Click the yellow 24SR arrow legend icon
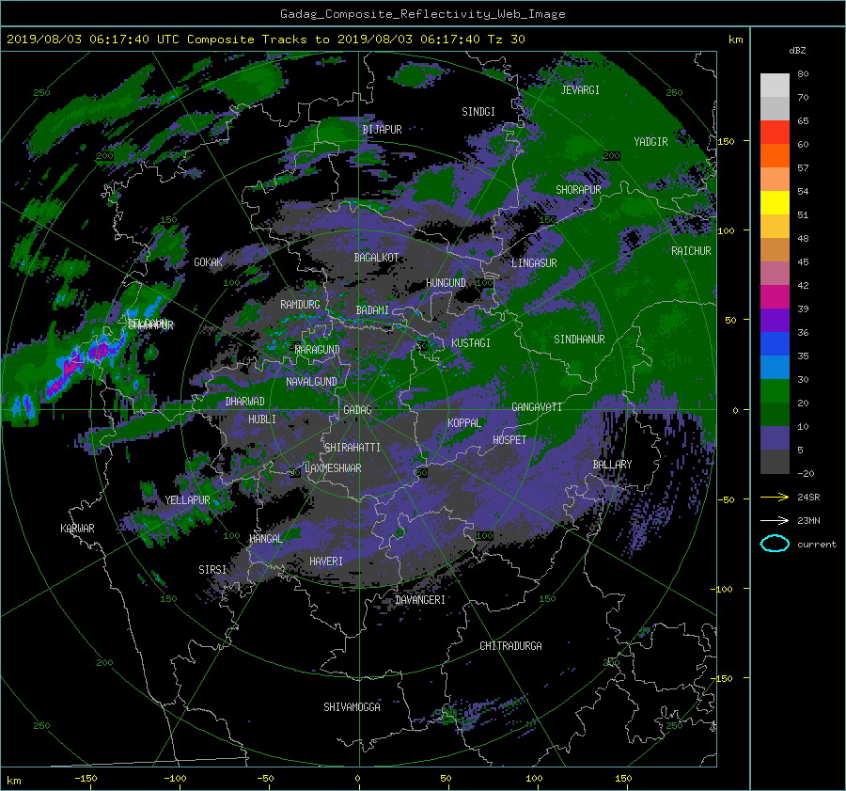The height and width of the screenshot is (791, 846). [775, 497]
